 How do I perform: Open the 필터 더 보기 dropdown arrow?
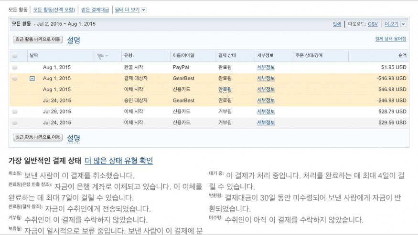coord(144,10)
